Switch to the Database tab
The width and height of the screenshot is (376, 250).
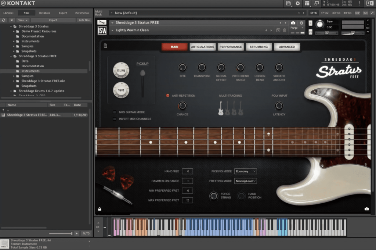click(44, 13)
